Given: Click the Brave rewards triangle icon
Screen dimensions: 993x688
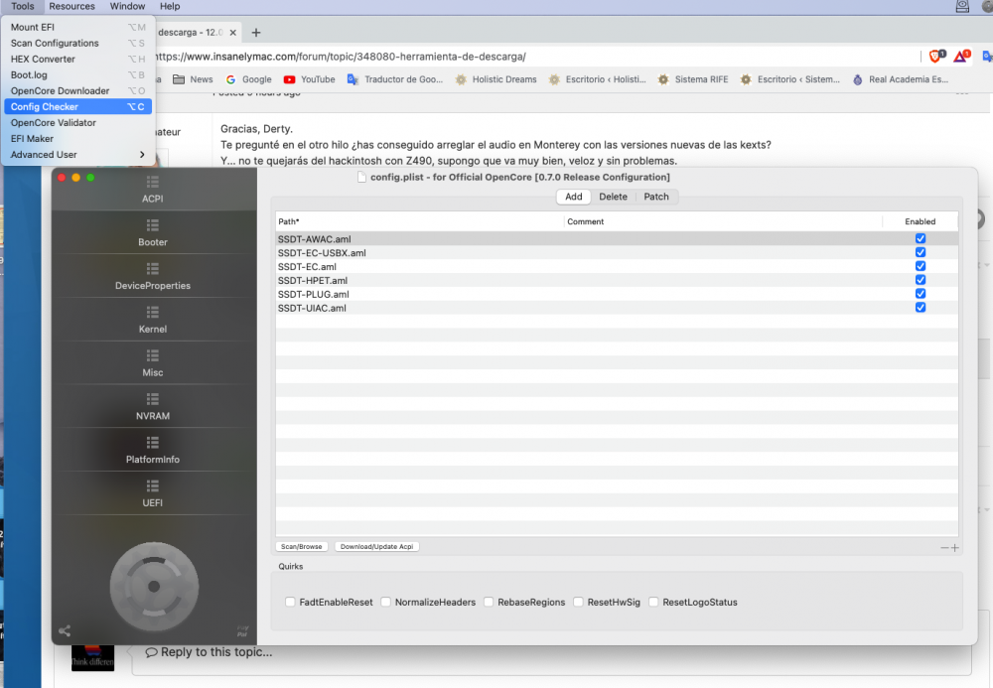Looking at the screenshot, I should point(961,57).
